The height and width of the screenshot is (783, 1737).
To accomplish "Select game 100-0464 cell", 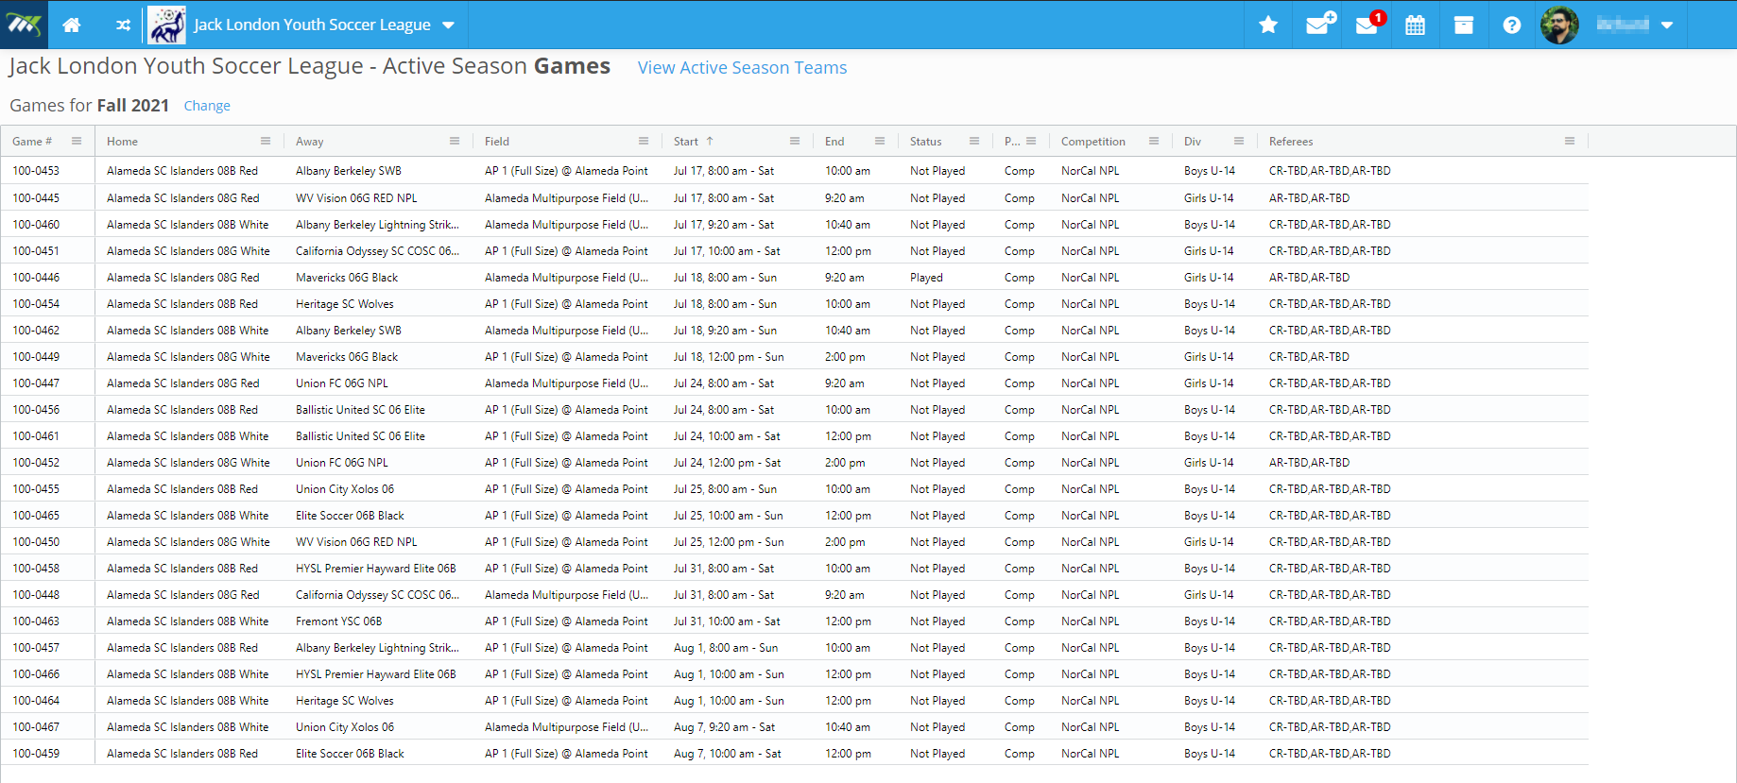I will click(x=36, y=701).
